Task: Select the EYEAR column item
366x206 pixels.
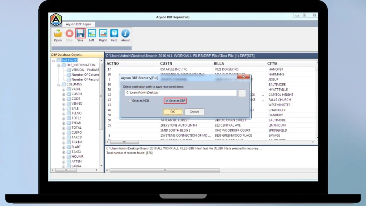Action: (x=76, y=123)
